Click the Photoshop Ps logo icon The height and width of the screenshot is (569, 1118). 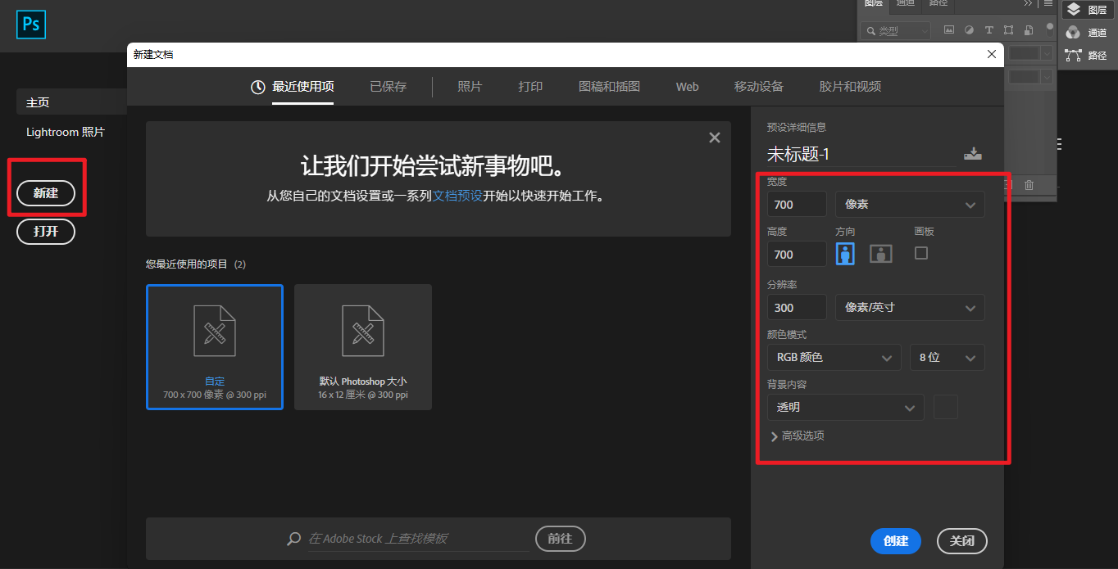pyautogui.click(x=31, y=25)
